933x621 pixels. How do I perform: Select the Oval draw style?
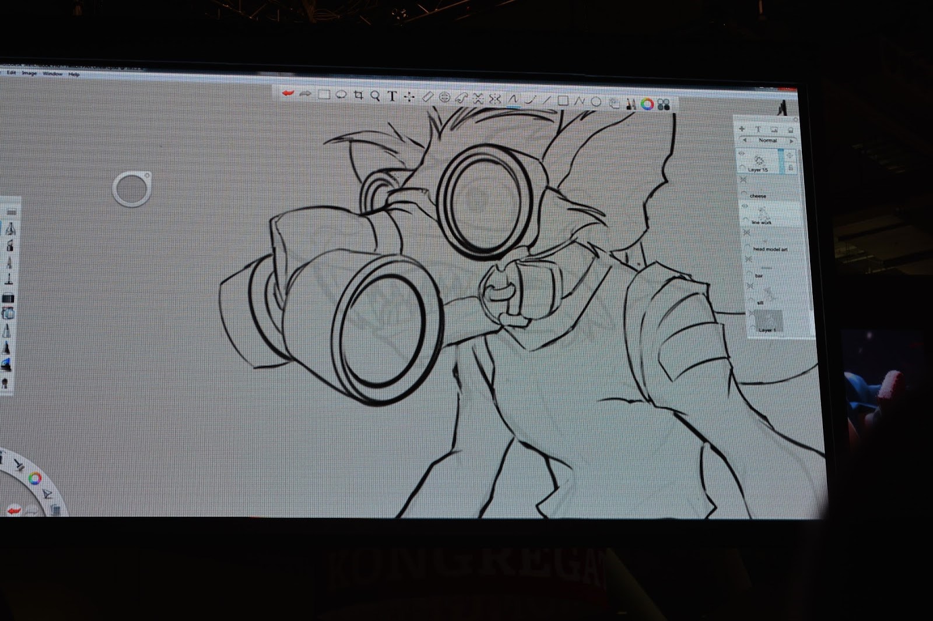tap(595, 102)
